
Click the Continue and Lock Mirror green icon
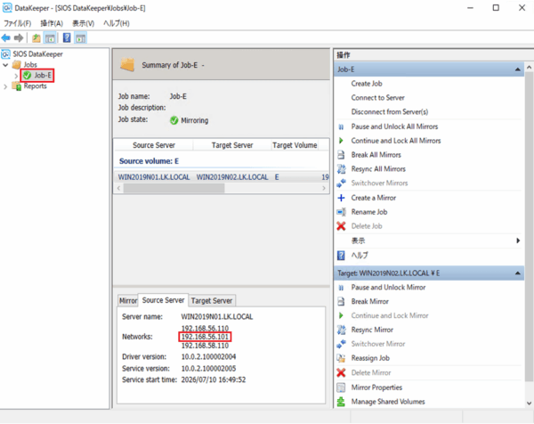pyautogui.click(x=341, y=315)
